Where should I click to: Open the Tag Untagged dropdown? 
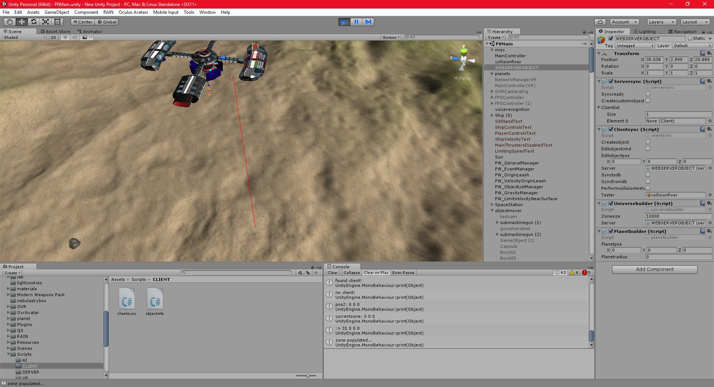634,46
